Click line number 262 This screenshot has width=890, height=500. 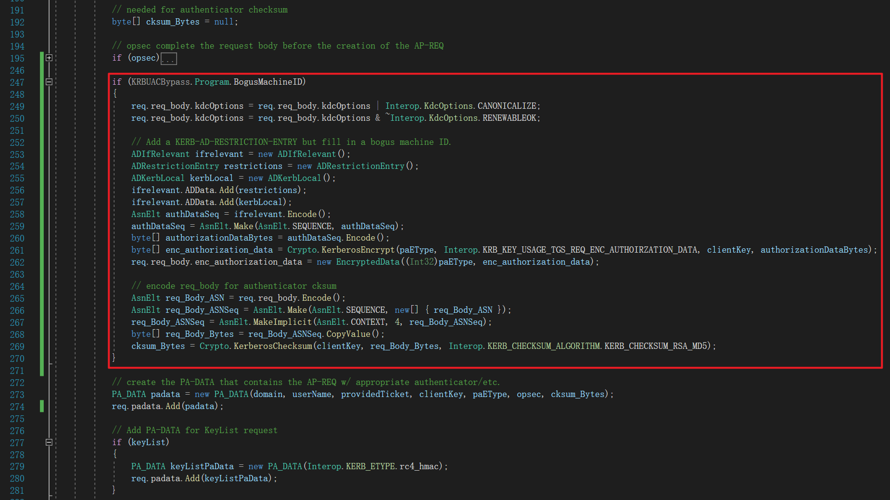17,262
